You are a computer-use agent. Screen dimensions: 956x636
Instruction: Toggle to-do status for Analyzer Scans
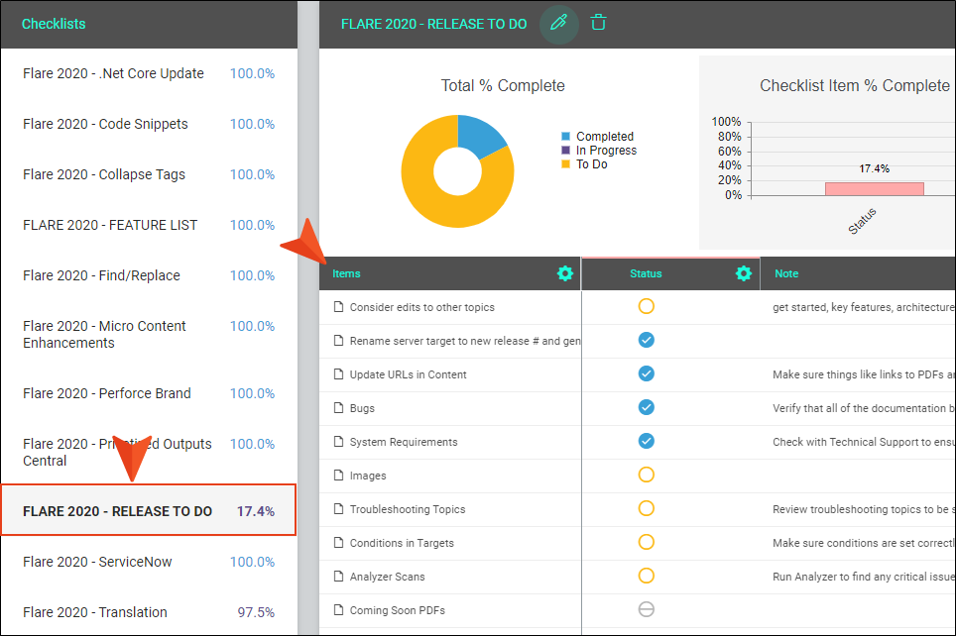coord(647,576)
